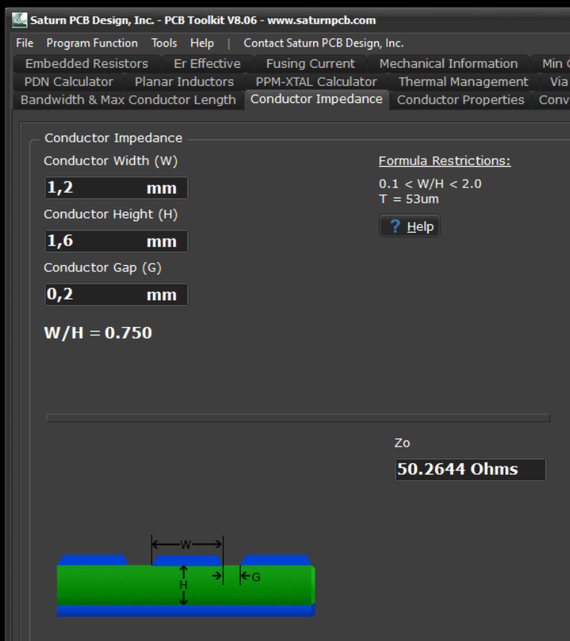The height and width of the screenshot is (641, 570).
Task: Open Bandwidth & Max Conductor Length tab
Action: [128, 100]
